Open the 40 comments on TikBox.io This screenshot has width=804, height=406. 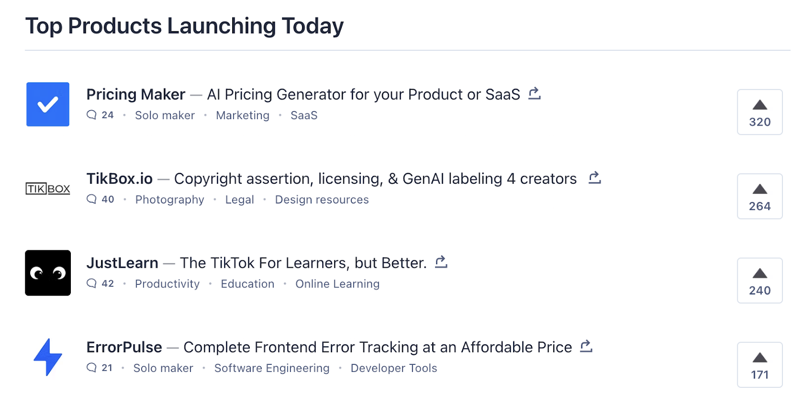[x=100, y=199]
